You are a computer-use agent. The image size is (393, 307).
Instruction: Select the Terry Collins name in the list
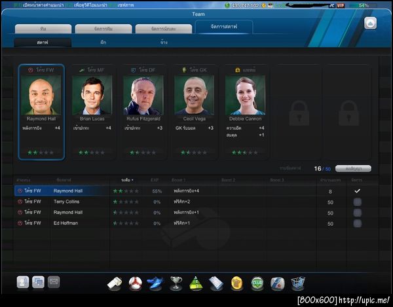click(x=66, y=202)
